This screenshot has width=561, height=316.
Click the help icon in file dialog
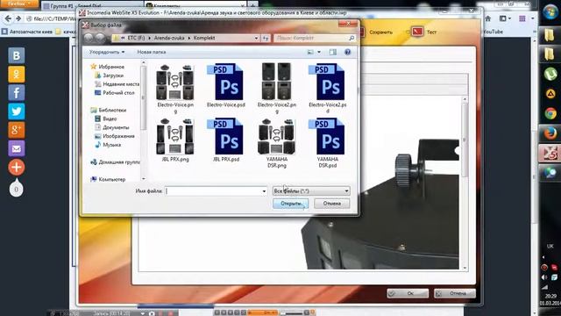(x=347, y=53)
